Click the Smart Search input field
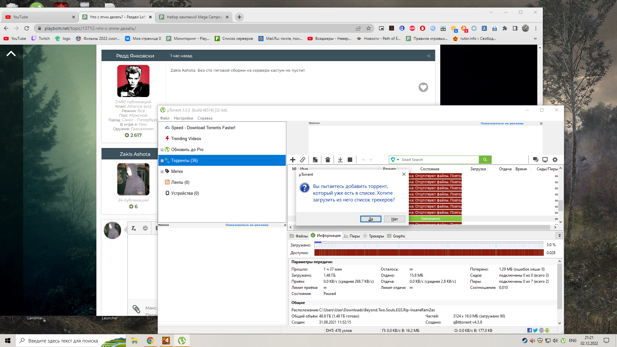Viewport: 617px width, 347px height. point(439,160)
